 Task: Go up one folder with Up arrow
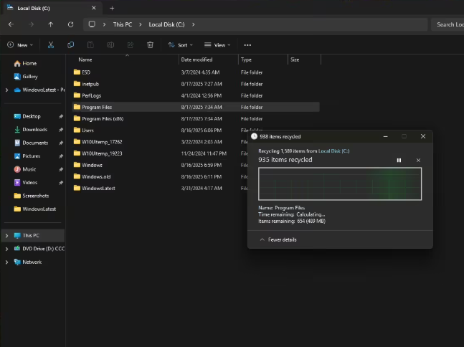(x=50, y=24)
